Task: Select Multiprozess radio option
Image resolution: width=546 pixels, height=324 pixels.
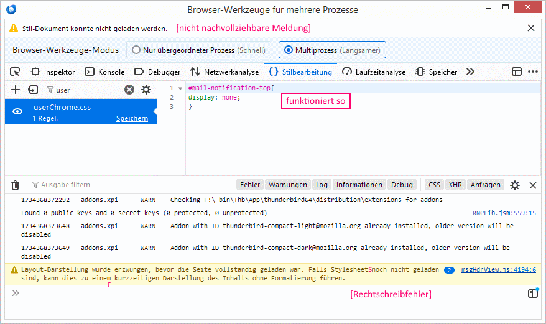Action: tap(332, 50)
